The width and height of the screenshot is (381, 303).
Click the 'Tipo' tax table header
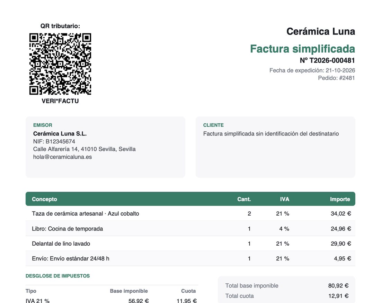point(31,291)
